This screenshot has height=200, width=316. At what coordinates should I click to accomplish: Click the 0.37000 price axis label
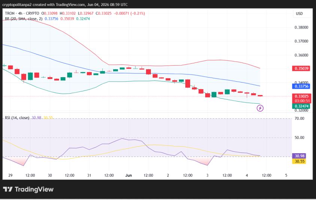[x=301, y=41]
